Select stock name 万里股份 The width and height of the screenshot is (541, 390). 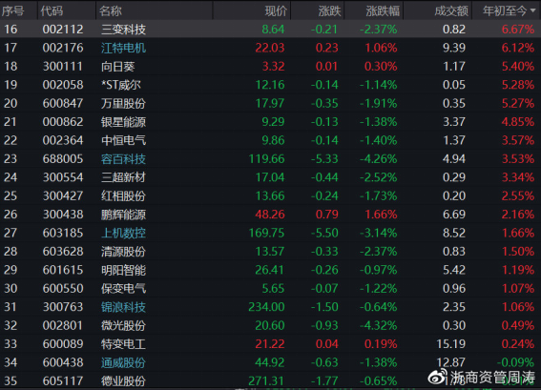[x=123, y=103]
